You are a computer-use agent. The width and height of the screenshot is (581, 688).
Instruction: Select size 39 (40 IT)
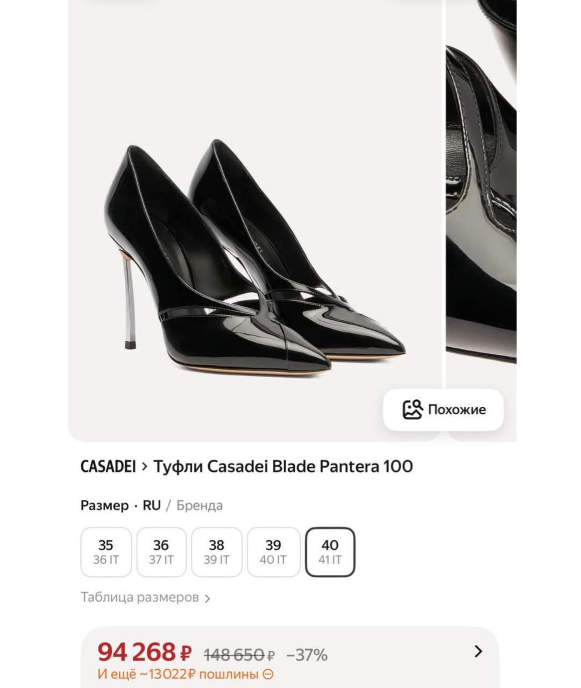coord(273,552)
